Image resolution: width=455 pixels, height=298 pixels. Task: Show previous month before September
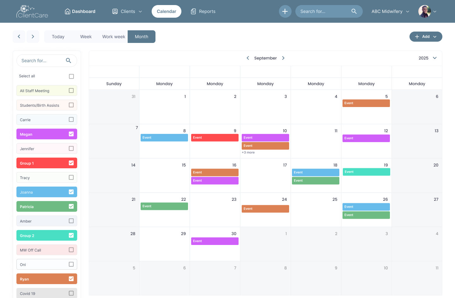[x=248, y=58]
